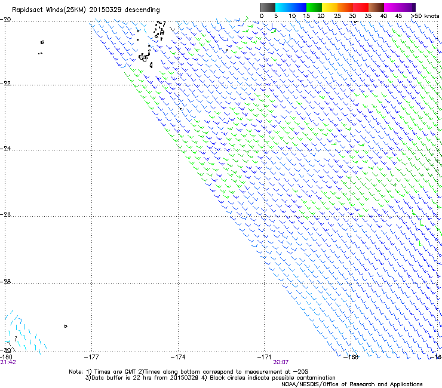Click the chart title 'Rapidsact Winds(25KM) 20150329 descending'
This screenshot has width=442, height=388.
click(85, 10)
